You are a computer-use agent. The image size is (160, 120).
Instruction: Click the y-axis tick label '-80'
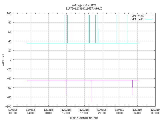pyautogui.click(x=9, y=97)
